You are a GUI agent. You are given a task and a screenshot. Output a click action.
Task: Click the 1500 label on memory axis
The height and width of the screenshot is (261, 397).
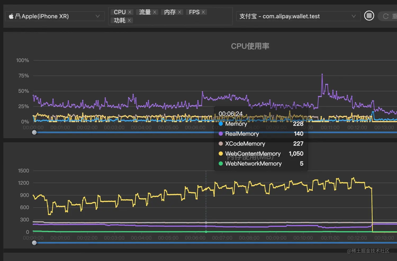(x=24, y=171)
